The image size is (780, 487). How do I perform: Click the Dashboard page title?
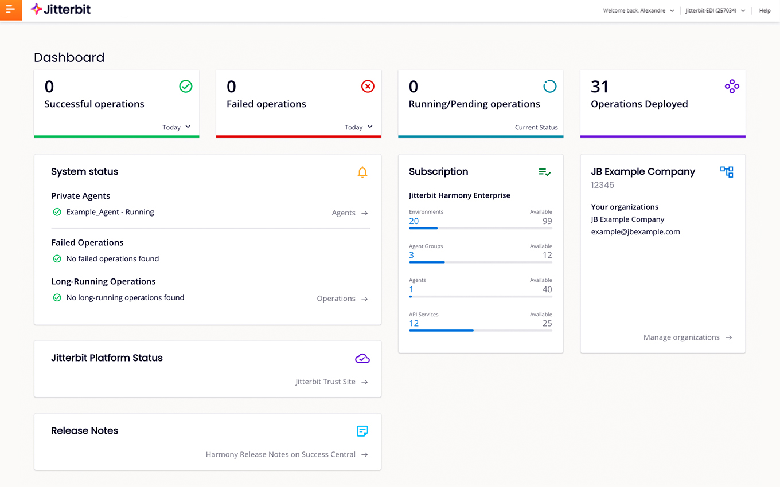(x=69, y=57)
